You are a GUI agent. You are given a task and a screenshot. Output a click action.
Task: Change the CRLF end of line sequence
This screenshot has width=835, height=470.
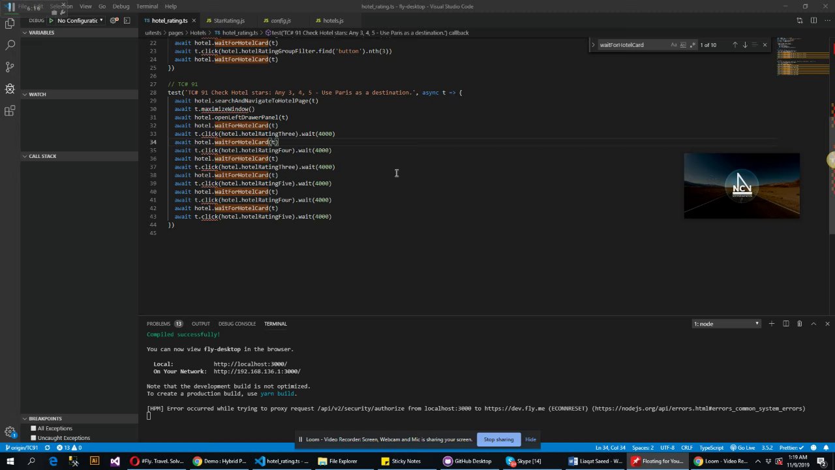(686, 448)
